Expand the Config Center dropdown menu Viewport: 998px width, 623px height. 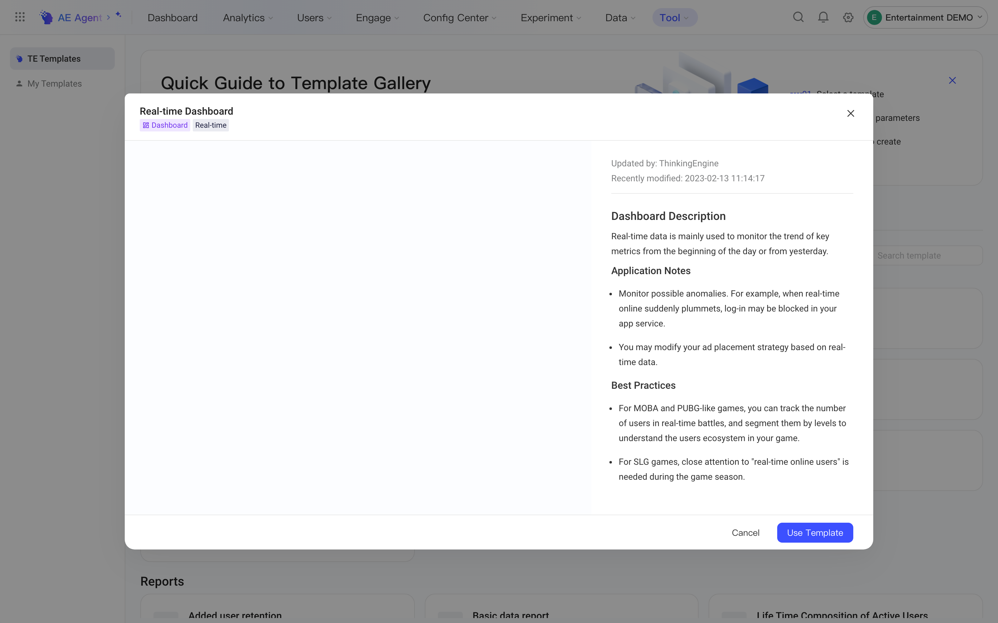[460, 18]
